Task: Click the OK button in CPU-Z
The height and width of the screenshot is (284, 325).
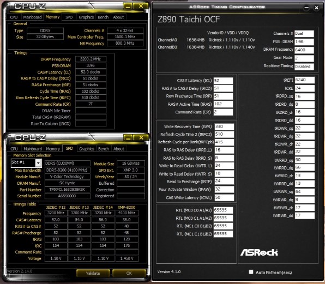Action: [129, 273]
